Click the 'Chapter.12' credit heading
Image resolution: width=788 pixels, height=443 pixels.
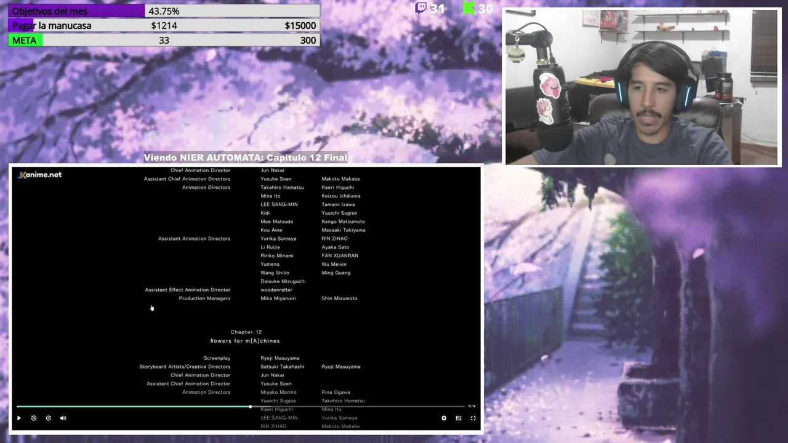click(246, 332)
